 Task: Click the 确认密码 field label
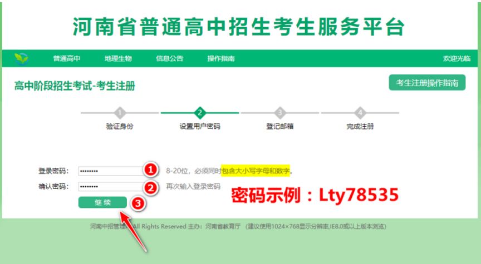pyautogui.click(x=53, y=187)
